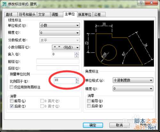Click the 舍入(R) value field
Image resolution: width=160 pixels, height=132 pixels.
coord(63,54)
